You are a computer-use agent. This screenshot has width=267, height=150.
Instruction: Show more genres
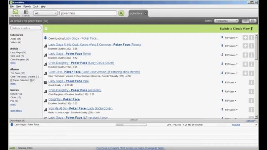13,105
